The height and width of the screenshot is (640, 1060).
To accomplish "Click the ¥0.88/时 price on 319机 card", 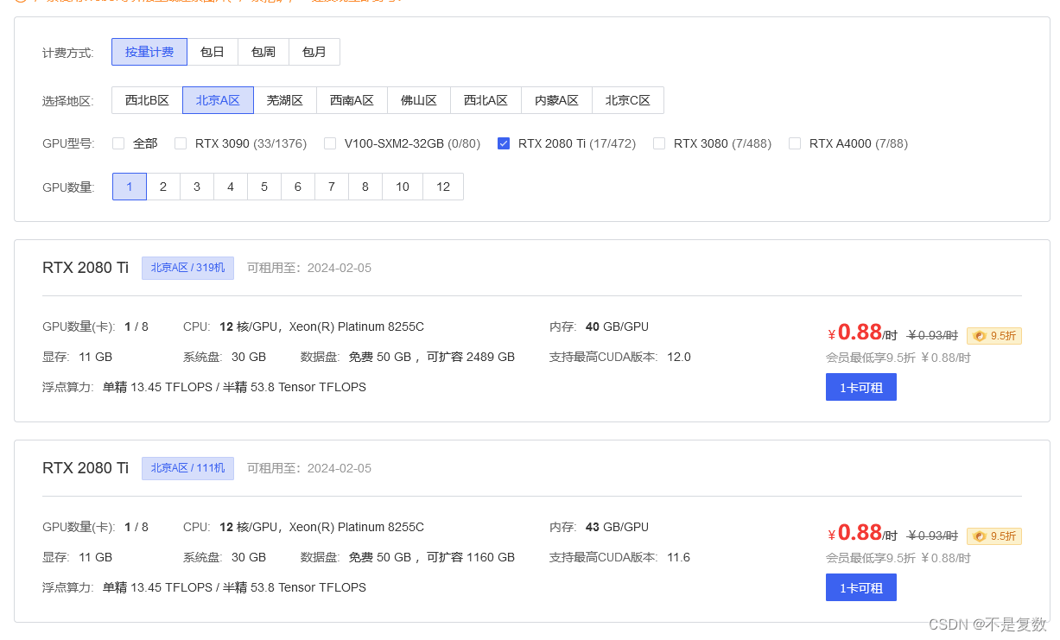I will 862,333.
